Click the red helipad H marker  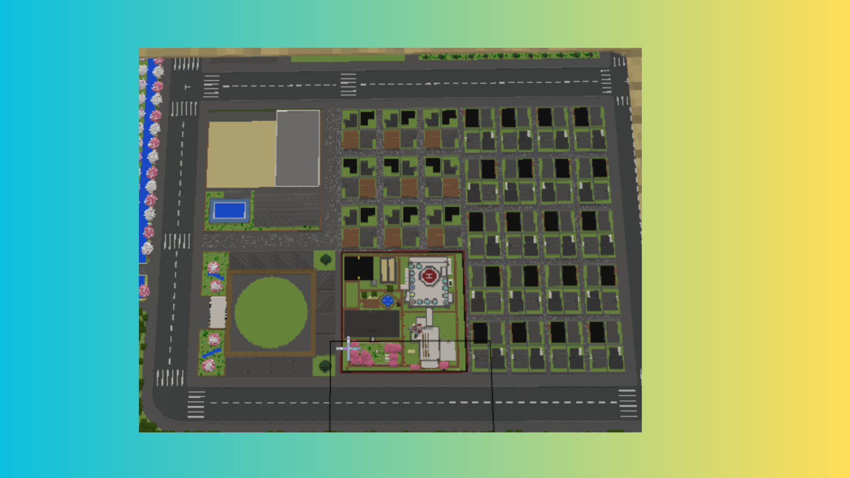[429, 276]
